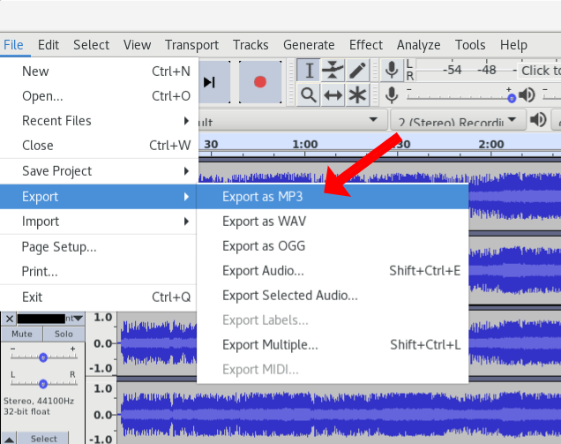Click the recording meter microphone icon

392,70
